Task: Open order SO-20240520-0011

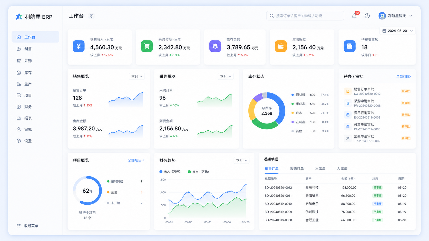Action: click(x=278, y=196)
